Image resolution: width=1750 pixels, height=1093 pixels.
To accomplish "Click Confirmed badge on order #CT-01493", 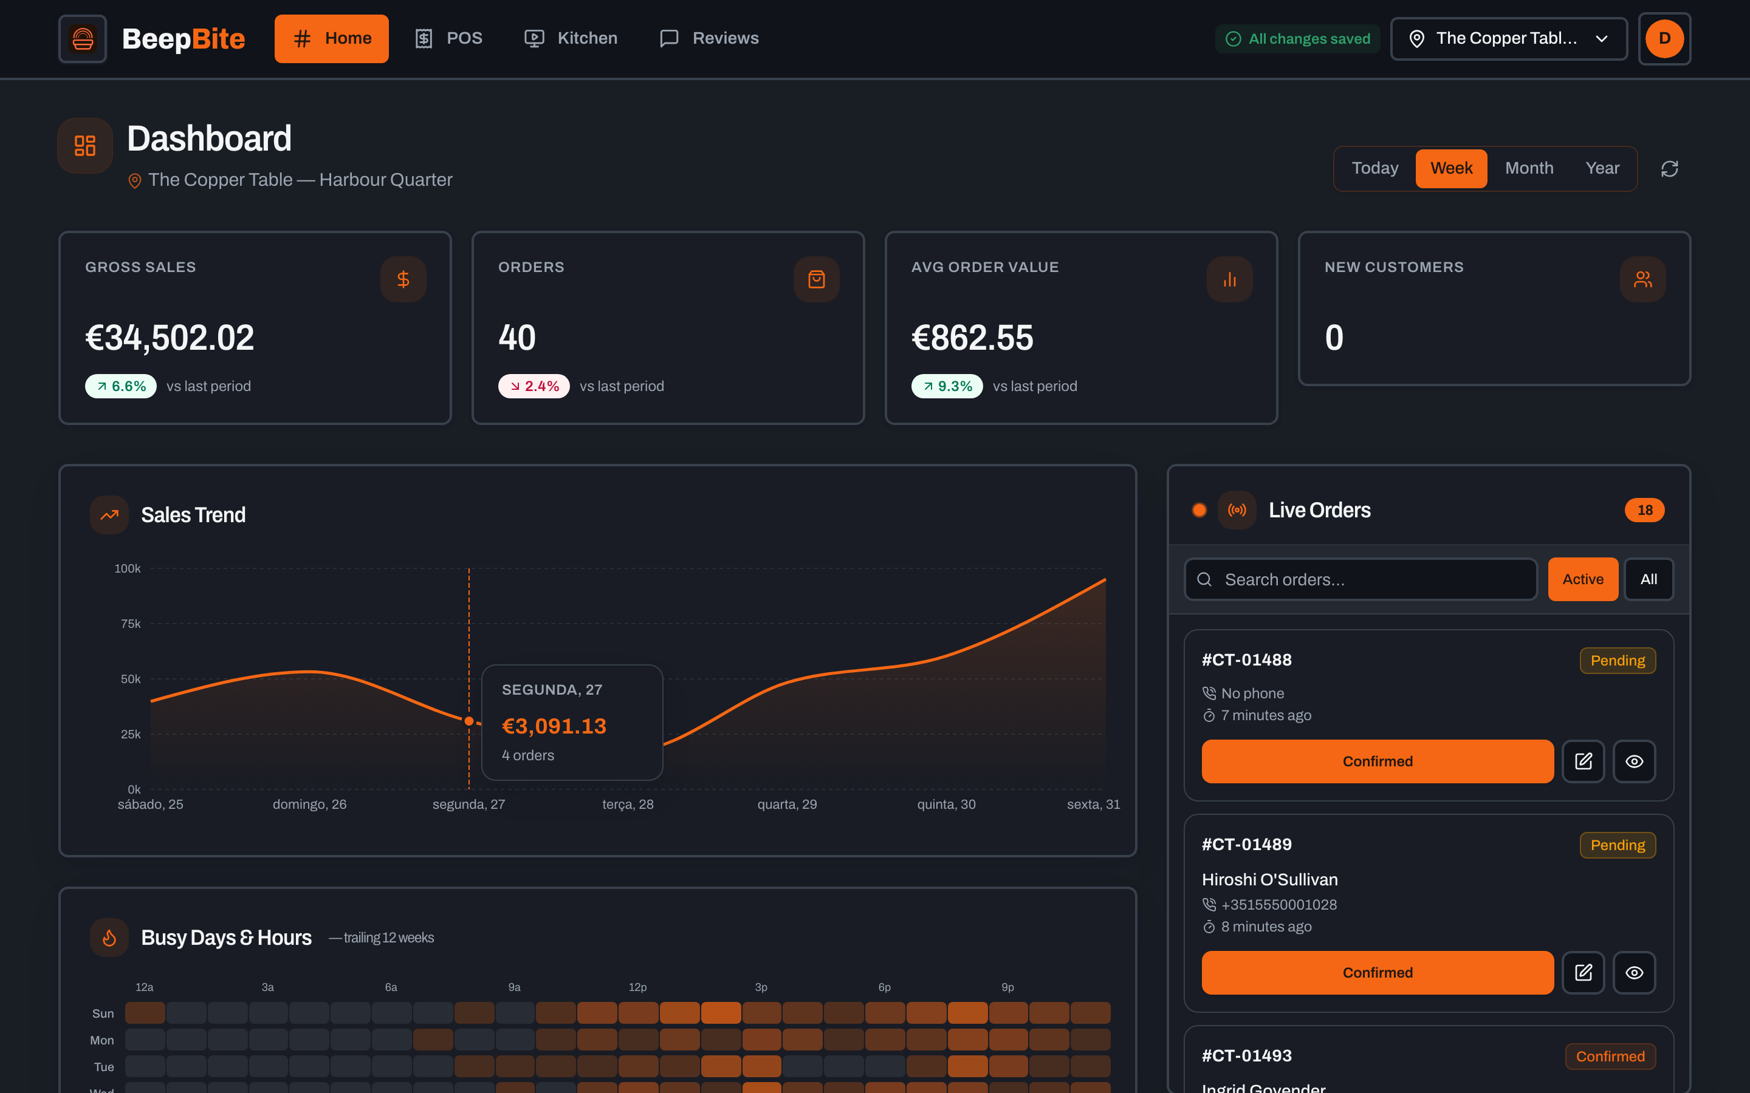I will coord(1610,1057).
